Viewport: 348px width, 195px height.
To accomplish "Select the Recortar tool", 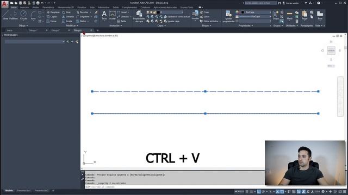I will coord(82,12).
